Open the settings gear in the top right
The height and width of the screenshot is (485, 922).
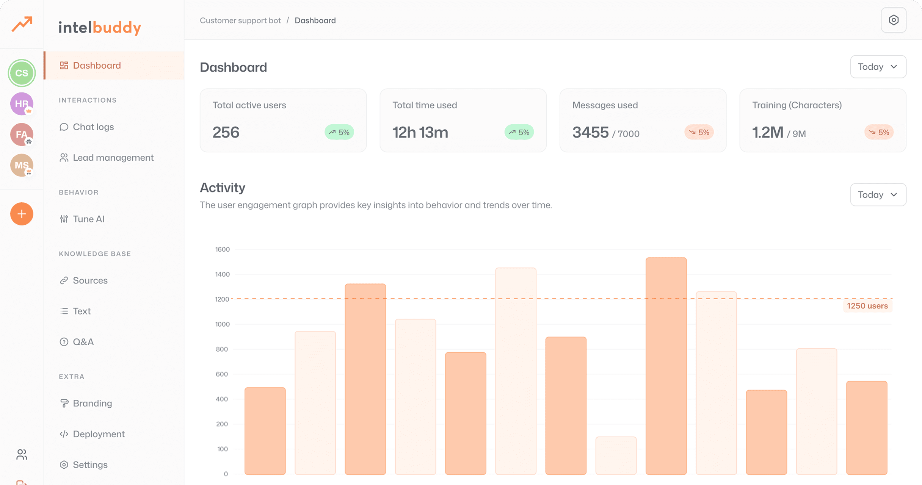pos(894,20)
